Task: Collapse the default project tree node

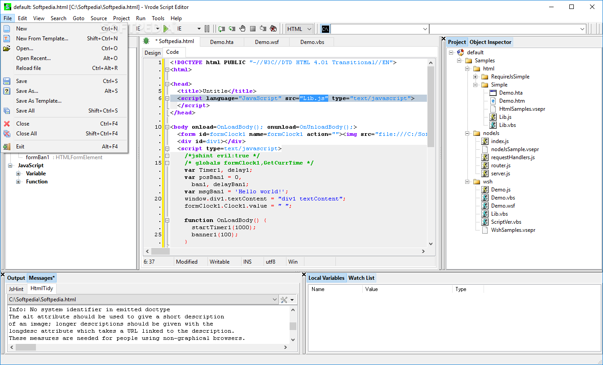Action: coord(451,52)
